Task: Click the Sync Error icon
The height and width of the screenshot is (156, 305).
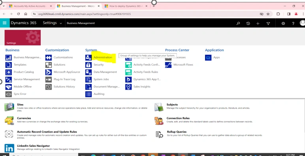Action: [9, 94]
